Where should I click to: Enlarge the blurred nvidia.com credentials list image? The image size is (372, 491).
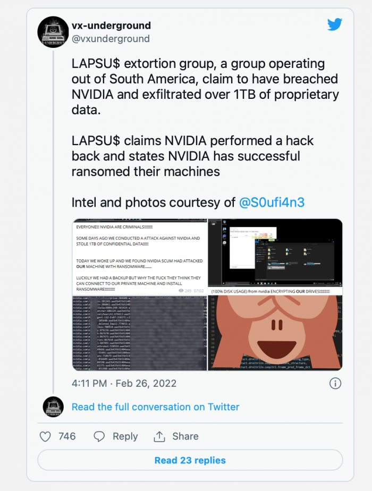tap(139, 333)
